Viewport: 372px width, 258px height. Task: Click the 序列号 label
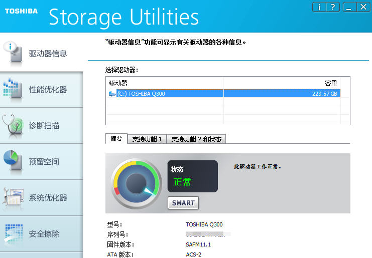pyautogui.click(x=117, y=234)
